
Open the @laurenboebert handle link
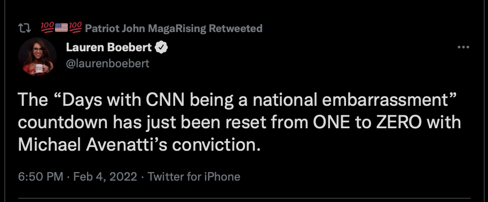(x=108, y=64)
